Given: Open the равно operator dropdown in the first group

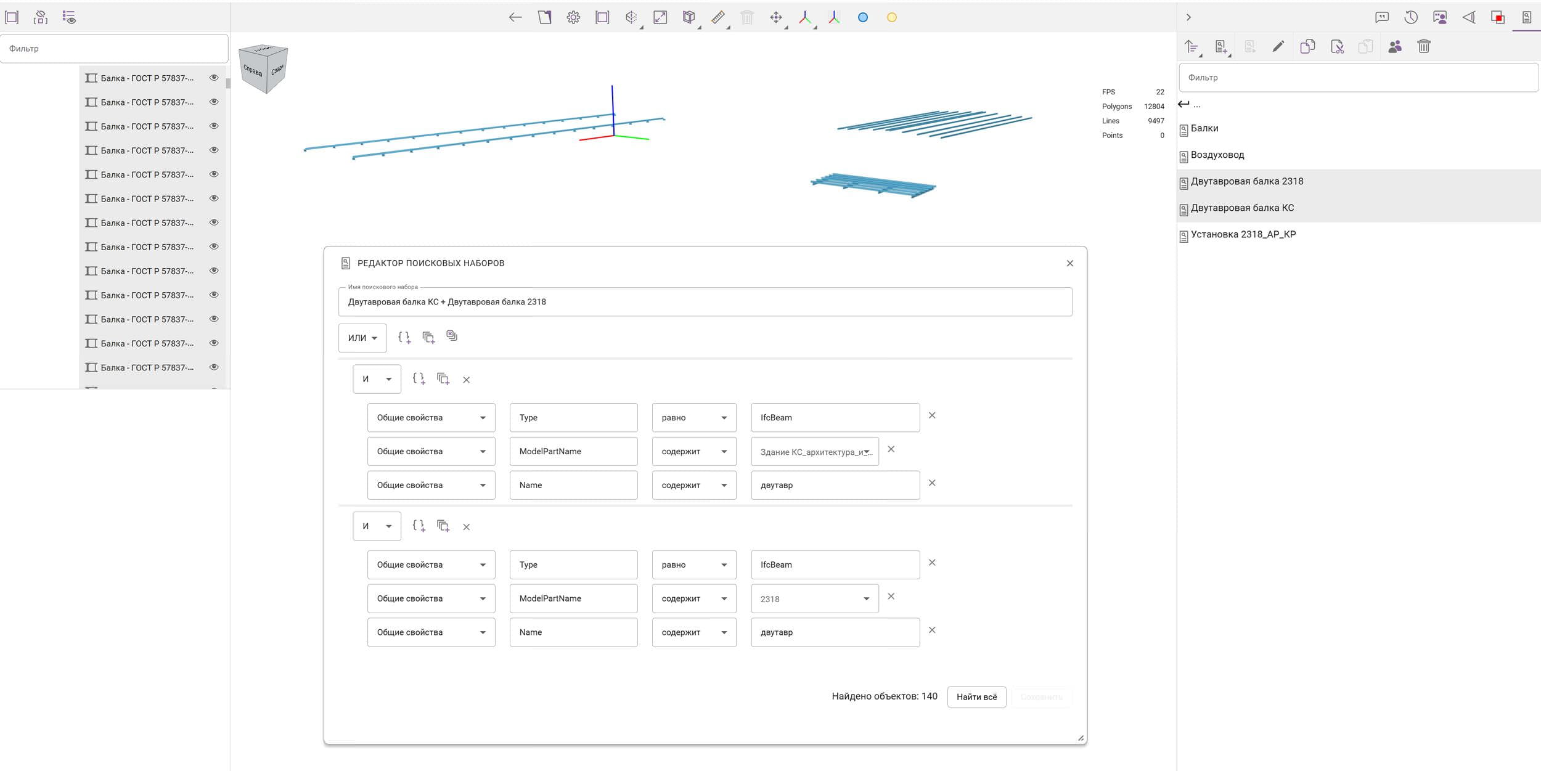Looking at the screenshot, I should (x=694, y=417).
